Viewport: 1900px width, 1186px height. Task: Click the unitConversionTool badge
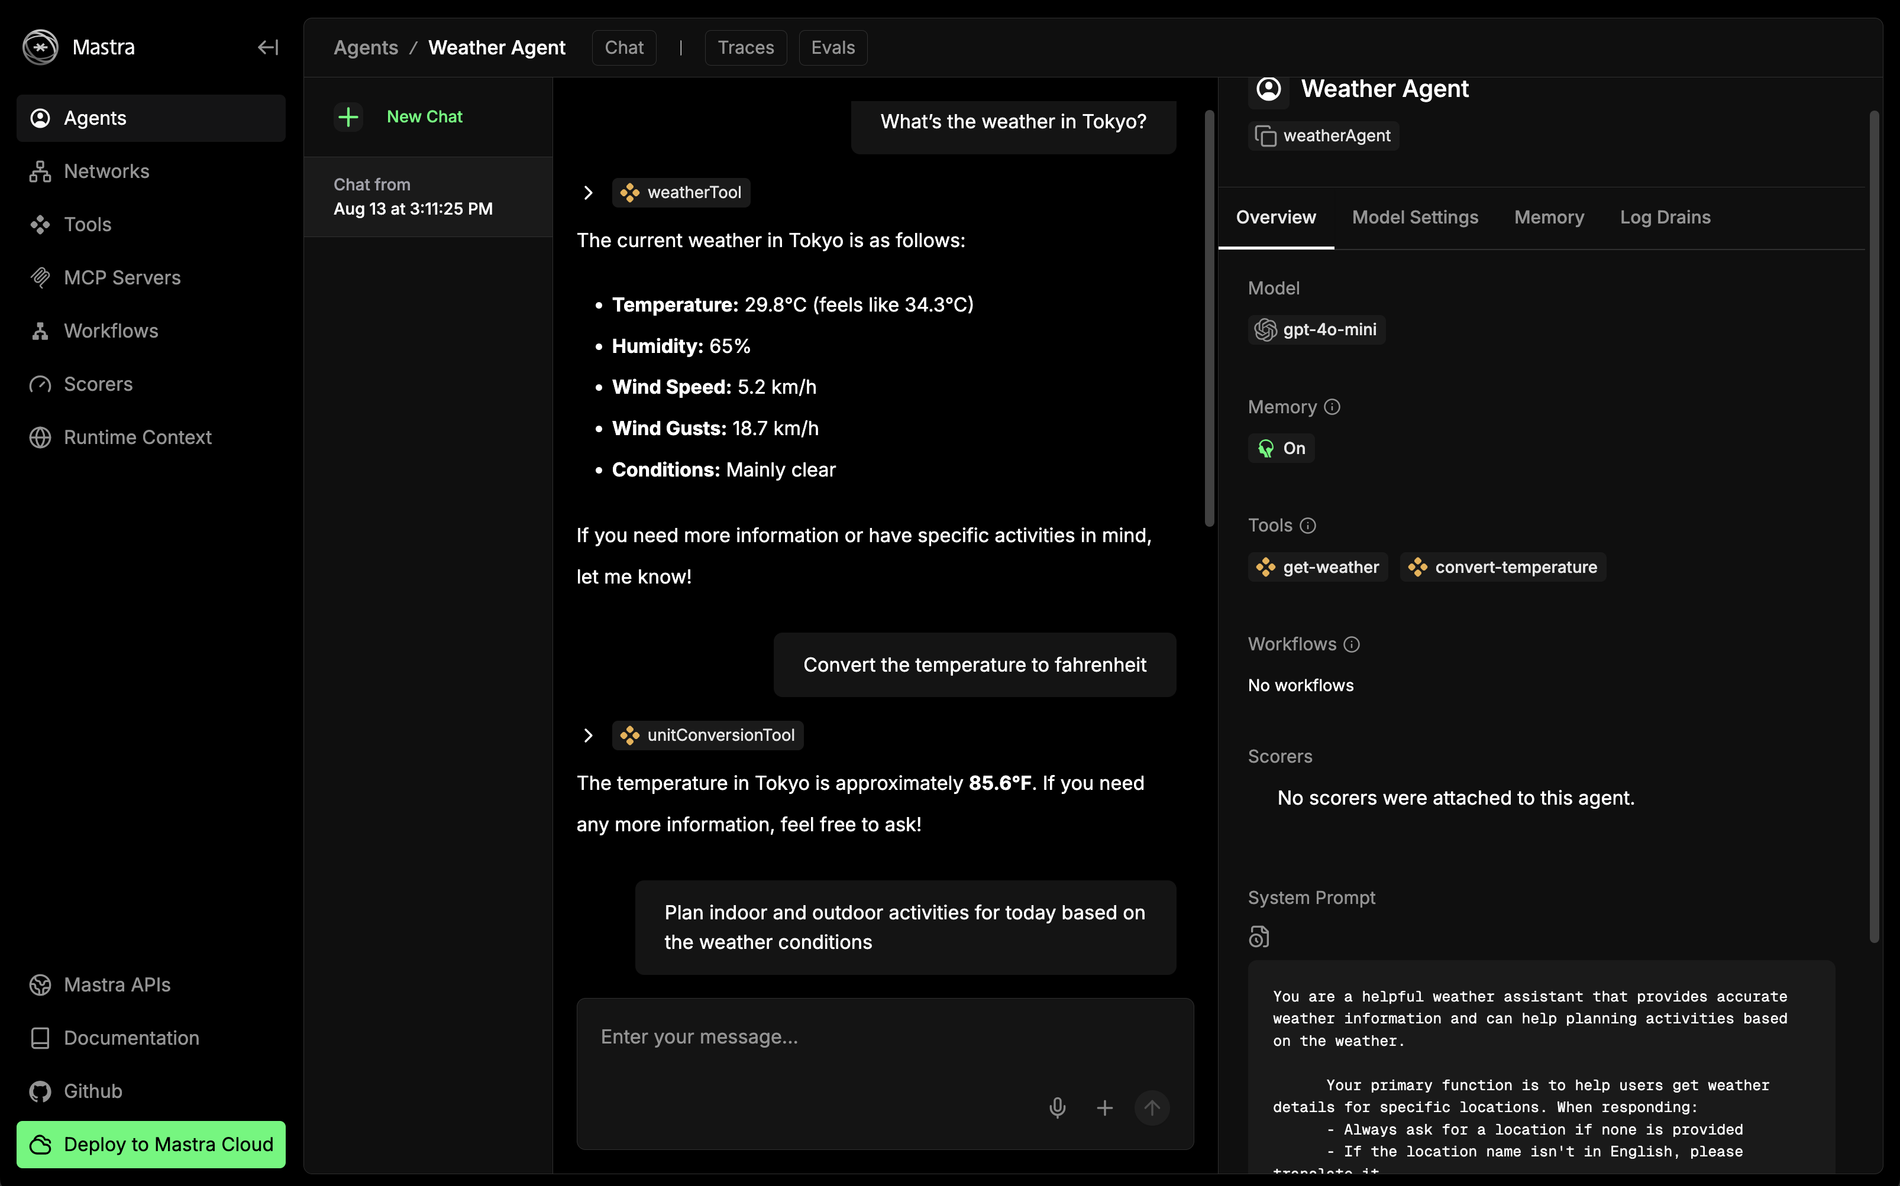click(708, 735)
